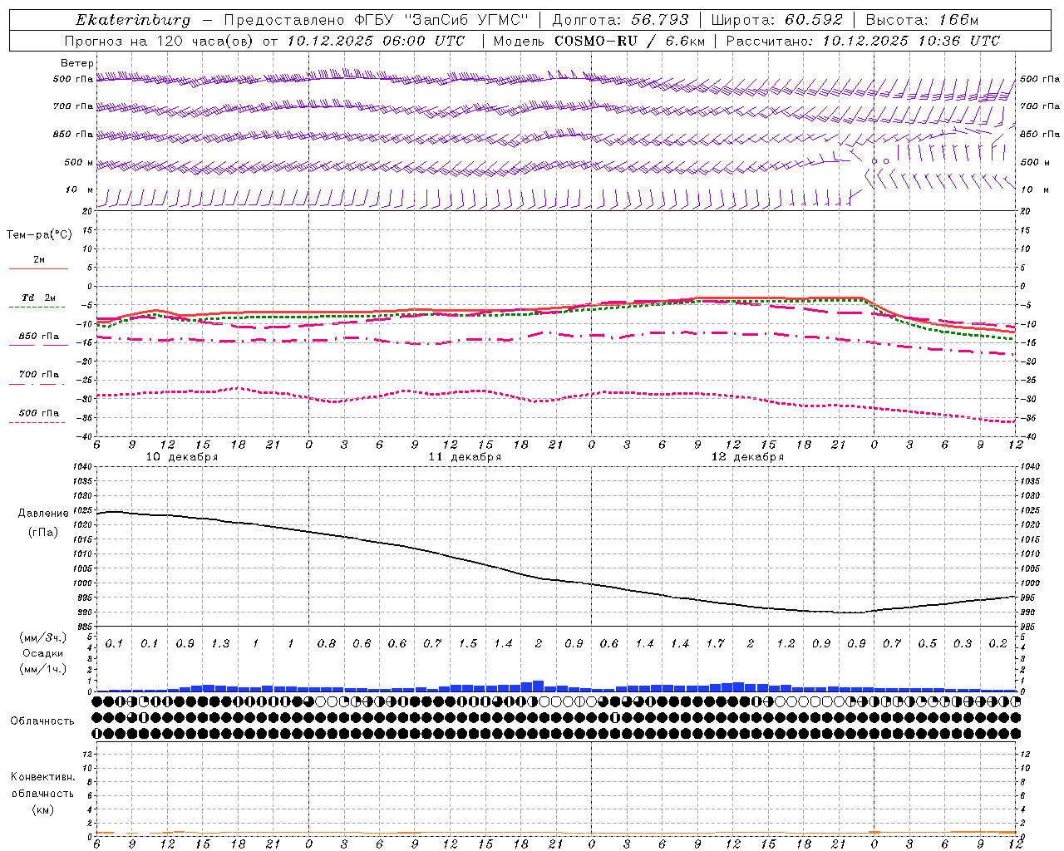
Task: Click the 'Конвективн.' convective cloud label
Action: 42,777
